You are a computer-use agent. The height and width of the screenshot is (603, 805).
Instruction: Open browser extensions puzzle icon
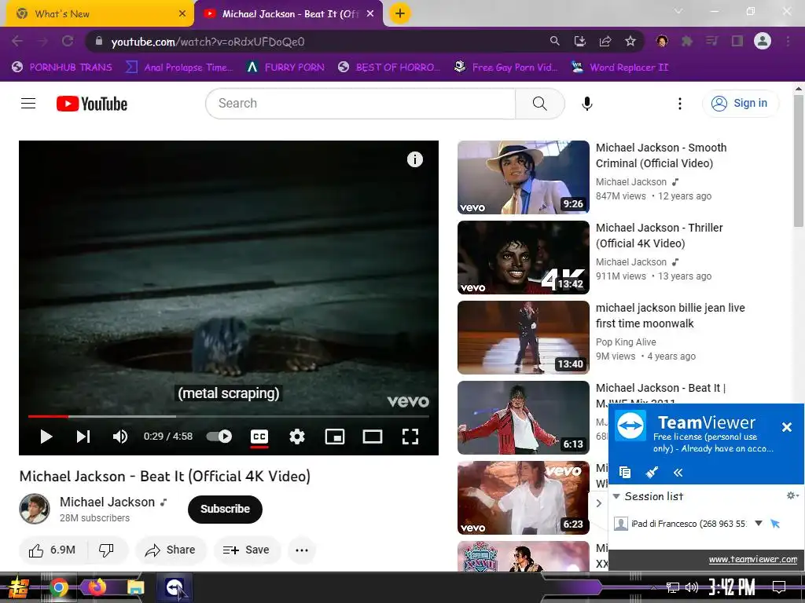coord(686,41)
